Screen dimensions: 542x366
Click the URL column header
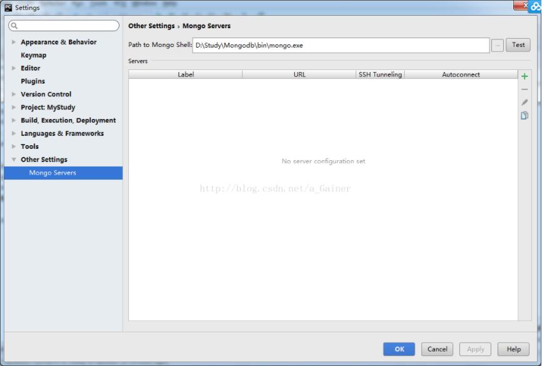point(299,74)
